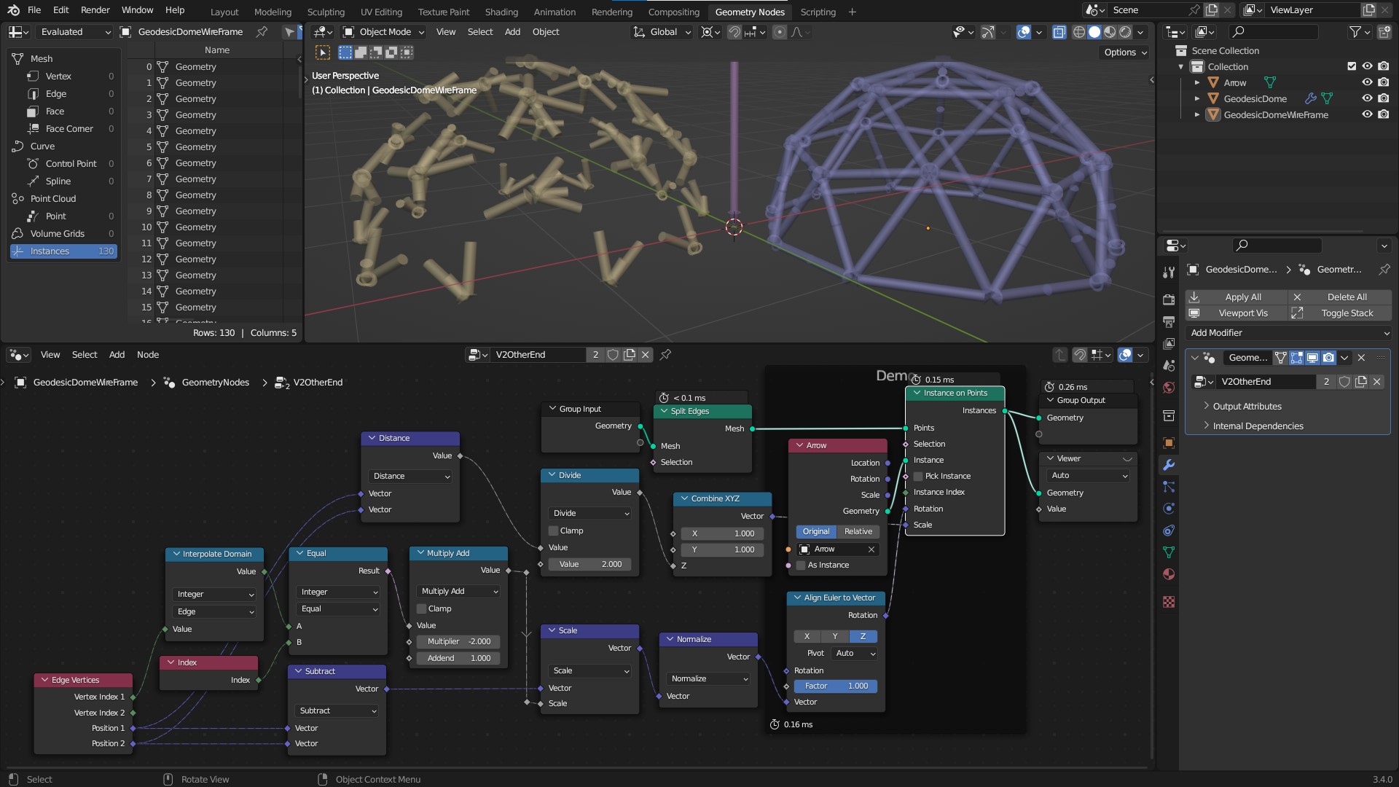
Task: Click the Edge Vertices node expand arrow
Action: point(45,679)
